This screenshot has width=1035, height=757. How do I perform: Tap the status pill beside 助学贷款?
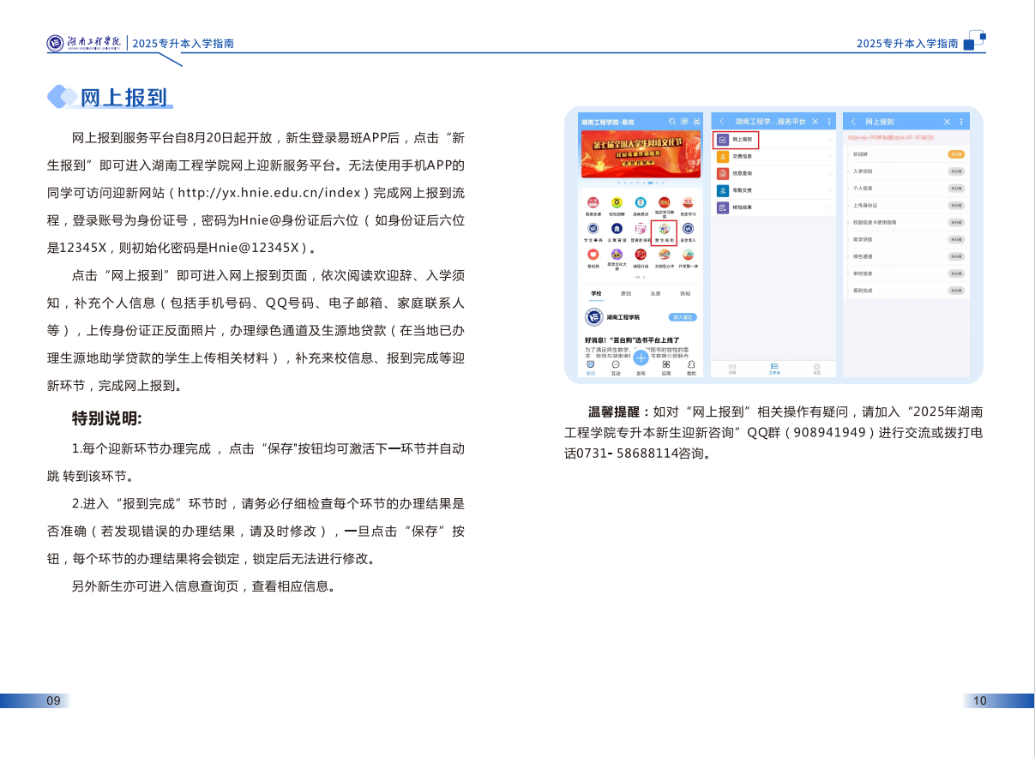956,239
